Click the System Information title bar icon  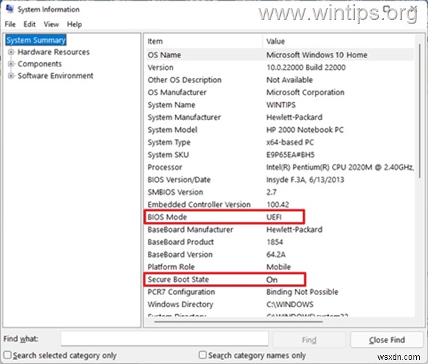point(10,9)
